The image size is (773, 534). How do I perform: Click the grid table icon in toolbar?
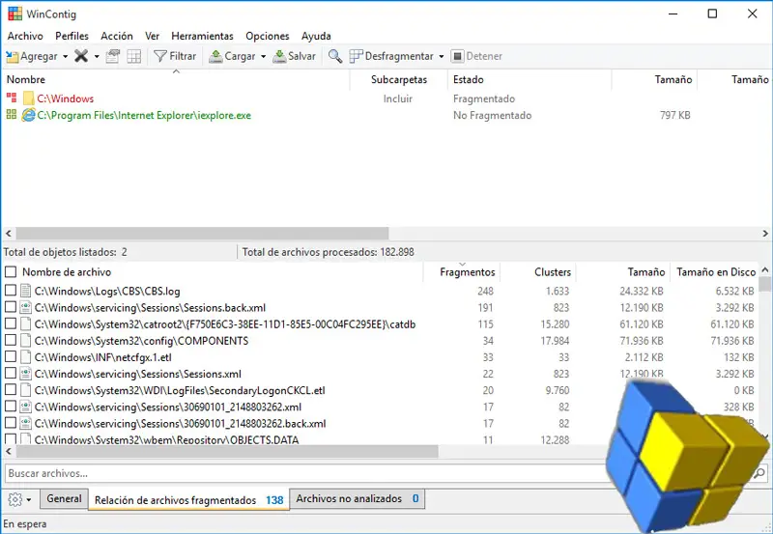click(x=134, y=56)
